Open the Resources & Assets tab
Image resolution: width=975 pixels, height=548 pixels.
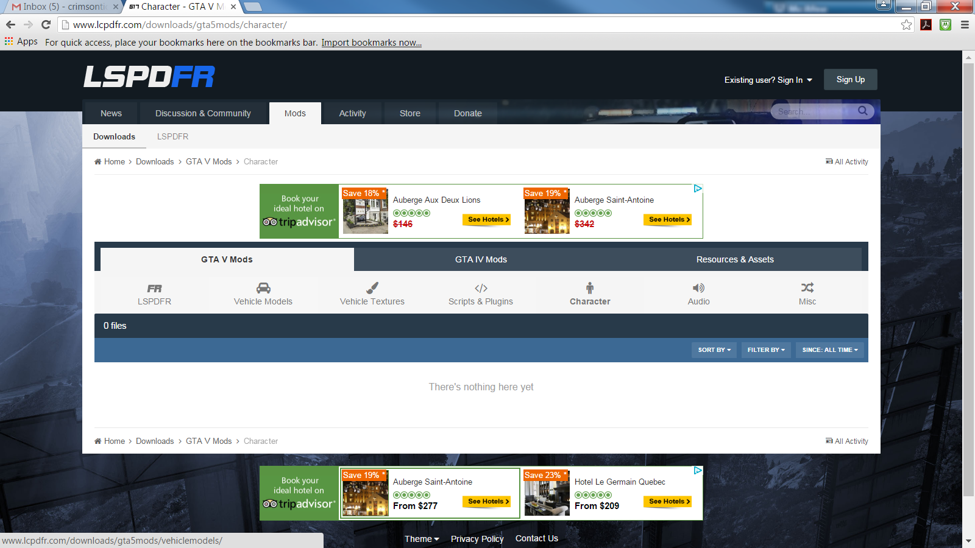tap(735, 259)
